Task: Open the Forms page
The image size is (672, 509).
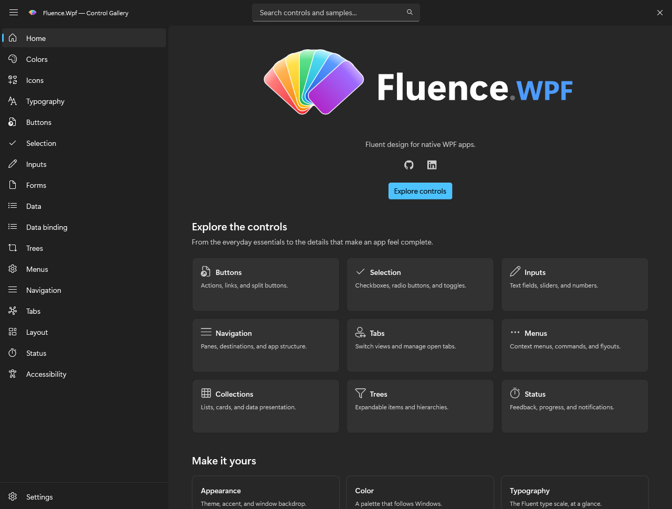Action: 84,185
